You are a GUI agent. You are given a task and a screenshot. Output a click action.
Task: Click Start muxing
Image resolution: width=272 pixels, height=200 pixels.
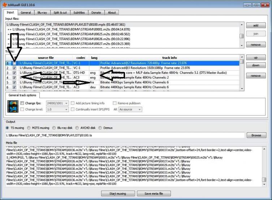coord(118,194)
